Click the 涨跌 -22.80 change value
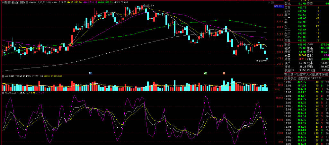Image resolution: width=329 pixels, height=145 pixels. coord(302,48)
